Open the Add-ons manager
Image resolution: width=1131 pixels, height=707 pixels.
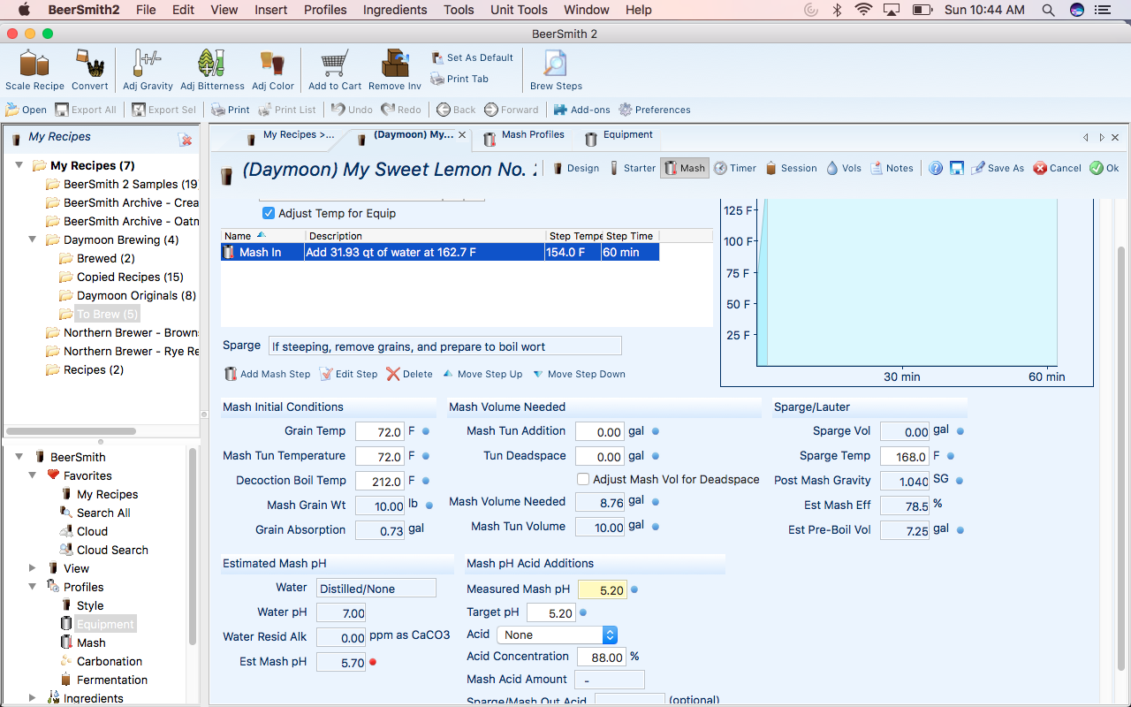[582, 110]
